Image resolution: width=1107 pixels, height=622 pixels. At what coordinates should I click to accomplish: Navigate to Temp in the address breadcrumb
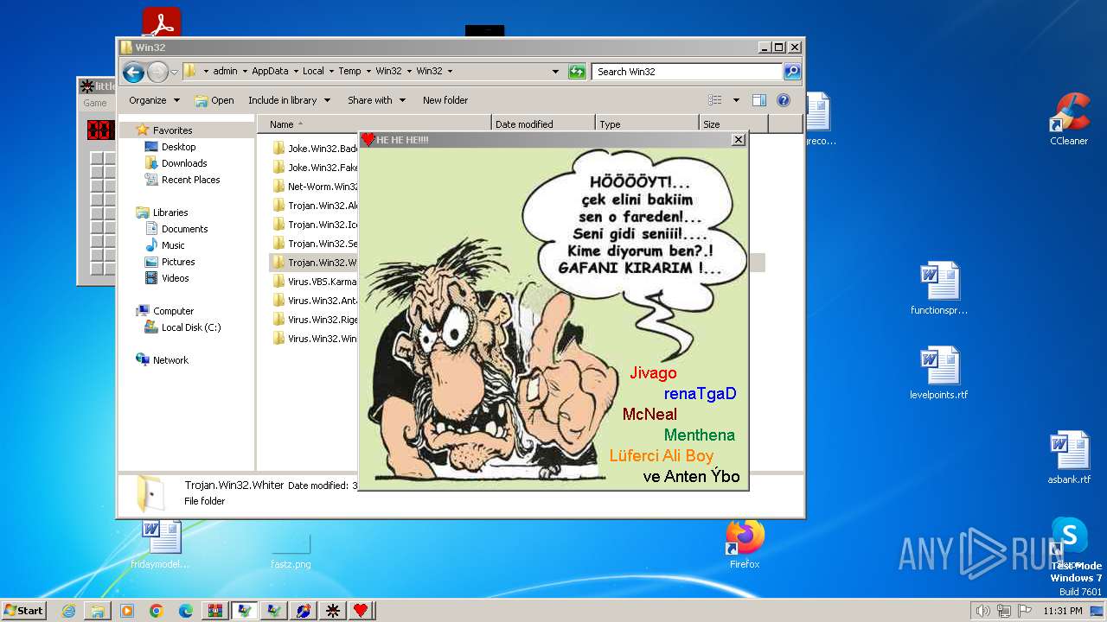pyautogui.click(x=349, y=72)
